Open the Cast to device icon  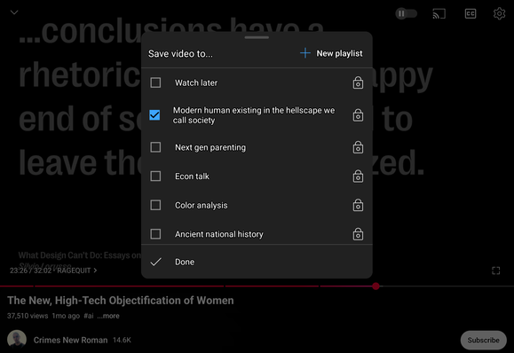(439, 14)
